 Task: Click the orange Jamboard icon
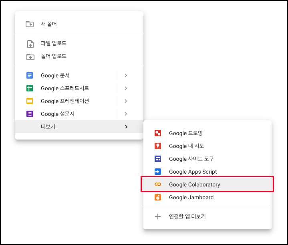158,197
